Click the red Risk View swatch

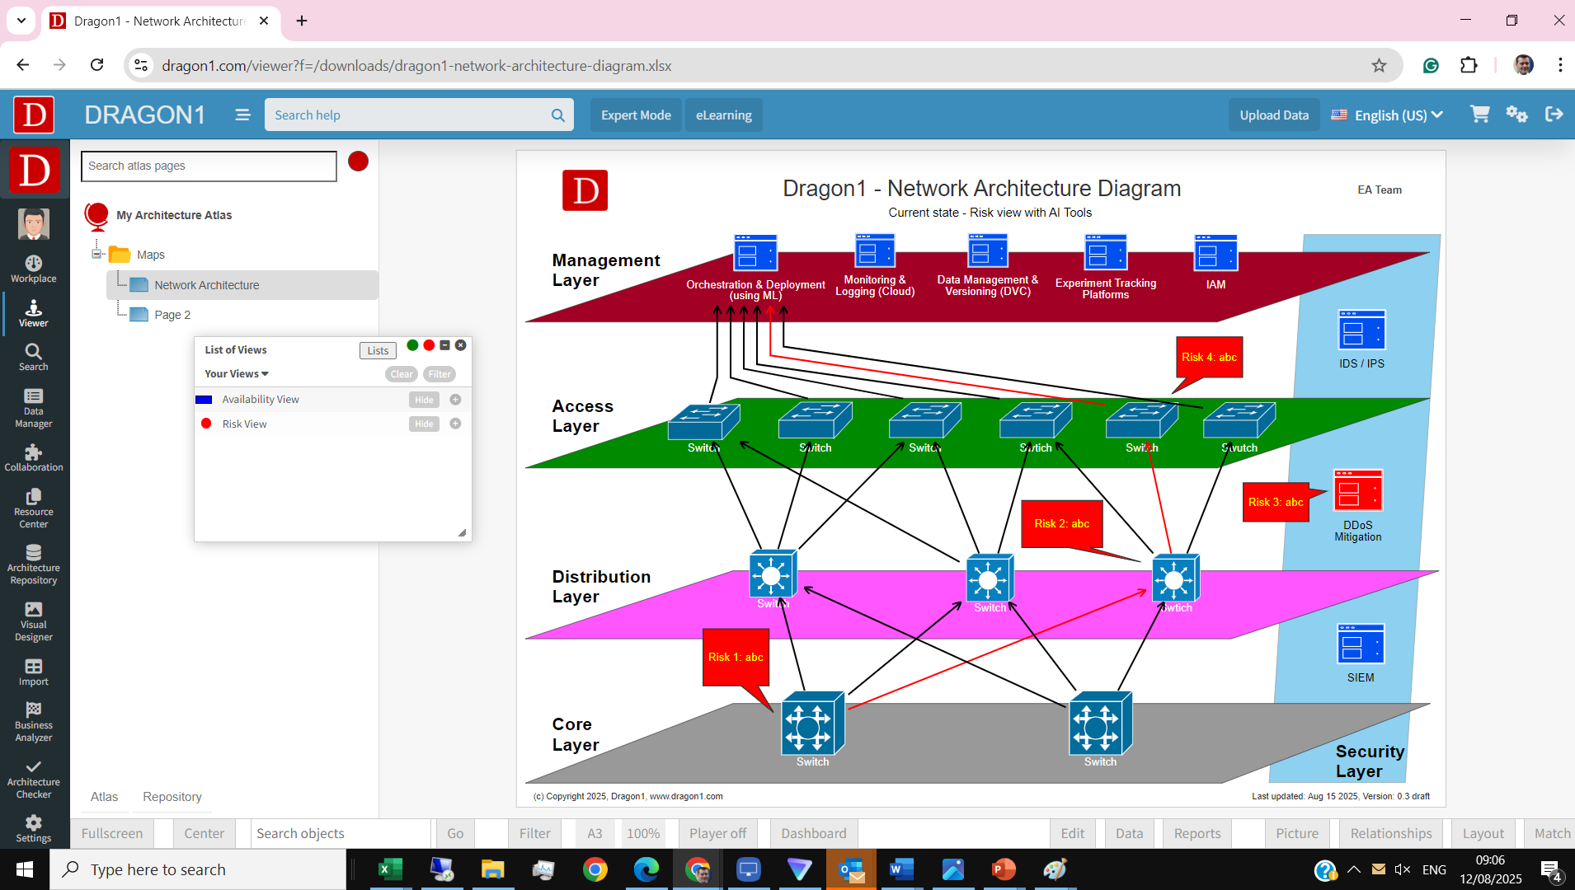click(x=206, y=424)
